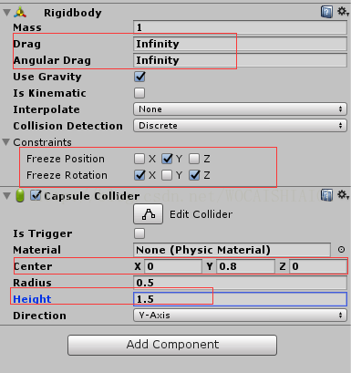Open the Capsule Collider settings gear
Image resolution: width=351 pixels, height=373 pixels.
[x=343, y=195]
